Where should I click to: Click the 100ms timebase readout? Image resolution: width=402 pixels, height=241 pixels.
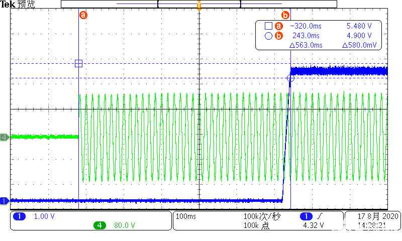[x=185, y=217]
